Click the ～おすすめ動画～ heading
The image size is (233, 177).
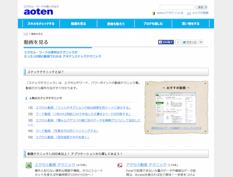pos(176,88)
